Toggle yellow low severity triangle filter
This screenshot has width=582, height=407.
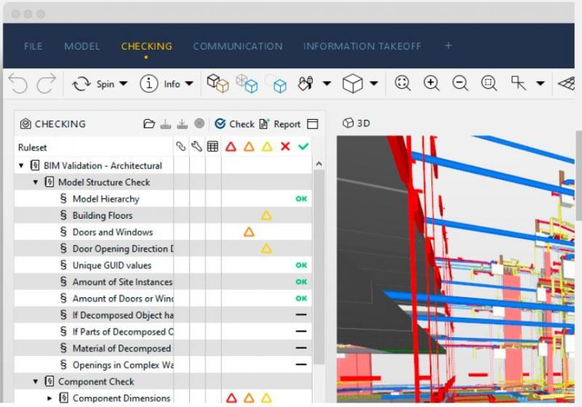pos(267,147)
